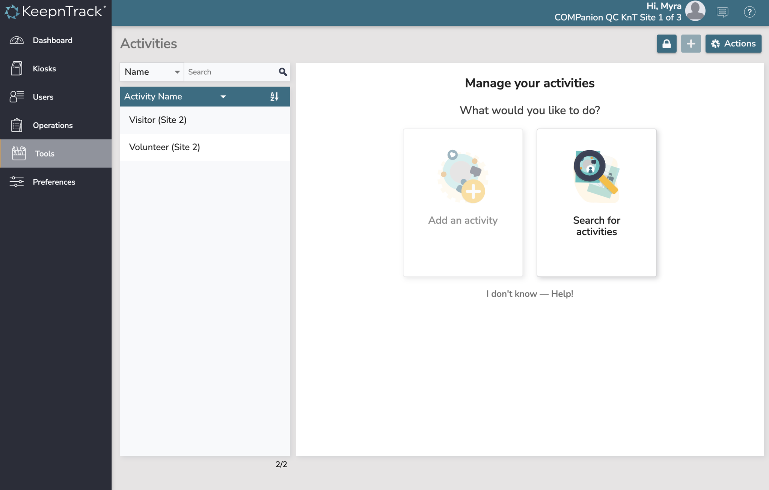
Task: Toggle the lock icon near Actions
Action: pos(666,43)
